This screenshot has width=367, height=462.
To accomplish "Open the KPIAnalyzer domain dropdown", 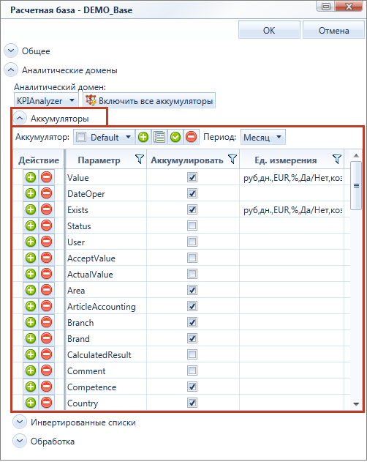I will (46, 101).
